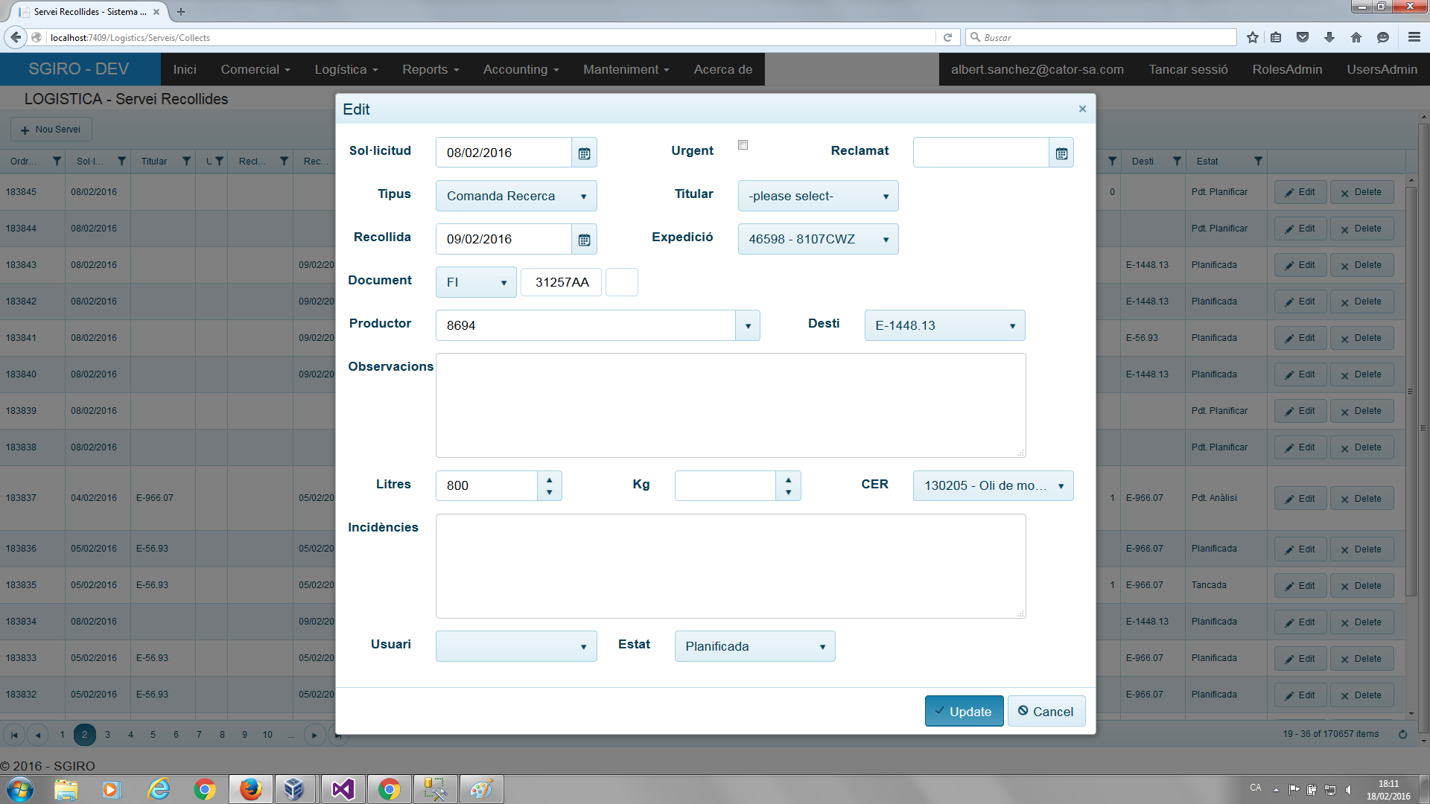Open the Recollida date calendar picker
The image size is (1430, 804).
[584, 240]
